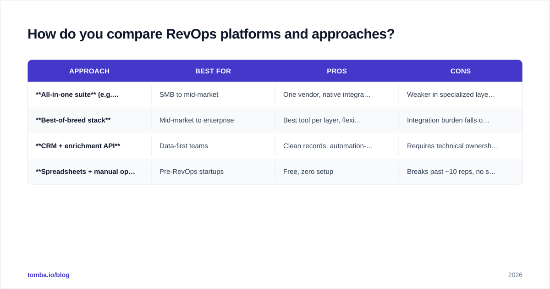
Task: Click the SMB to mid-market cell
Action: tap(213, 94)
